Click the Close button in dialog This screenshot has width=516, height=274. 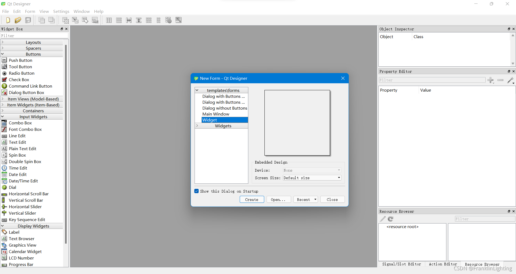(332, 200)
